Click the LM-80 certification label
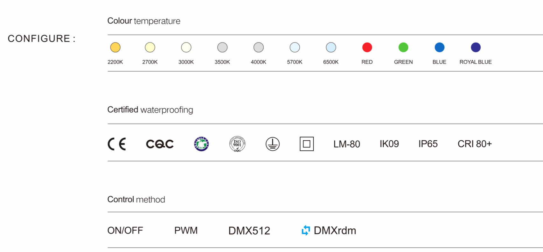Viewport: 543px width, 252px height. [347, 144]
